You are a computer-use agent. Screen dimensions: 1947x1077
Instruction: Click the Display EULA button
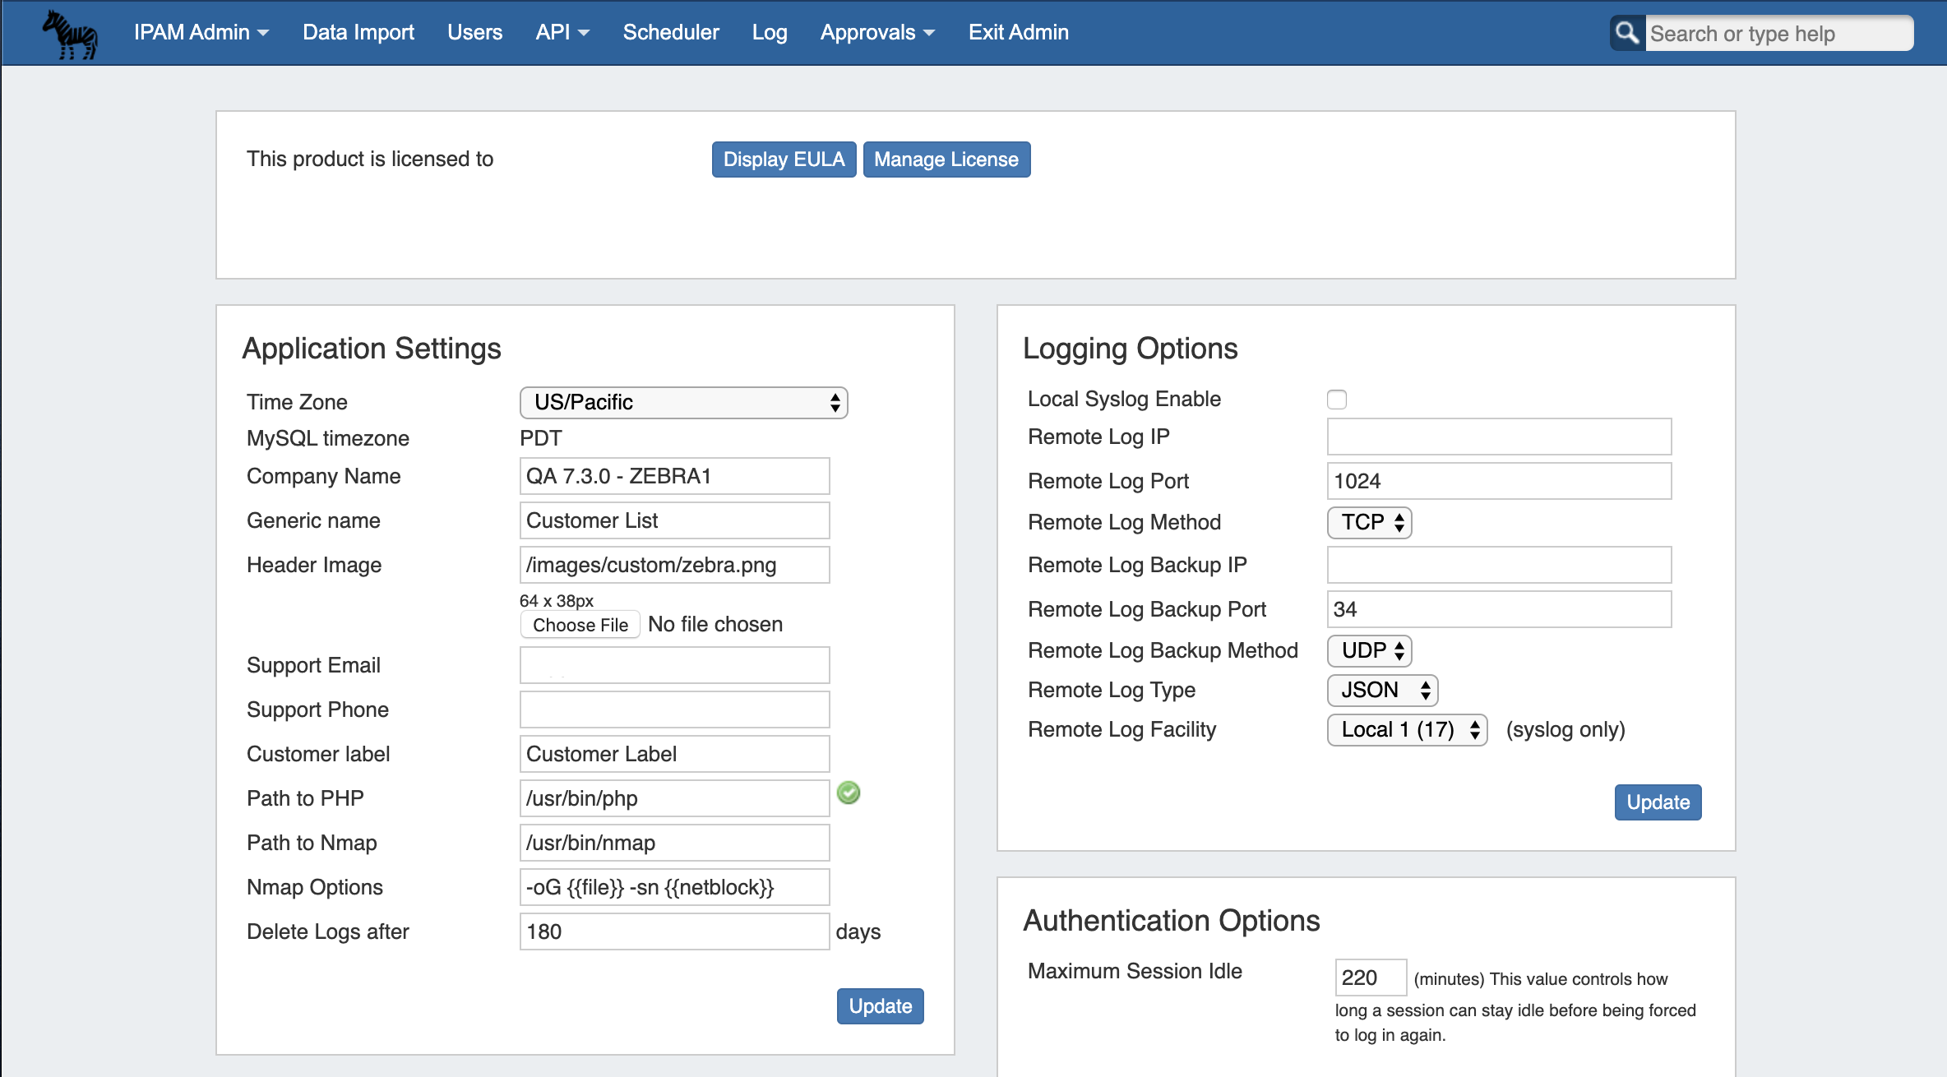784,159
